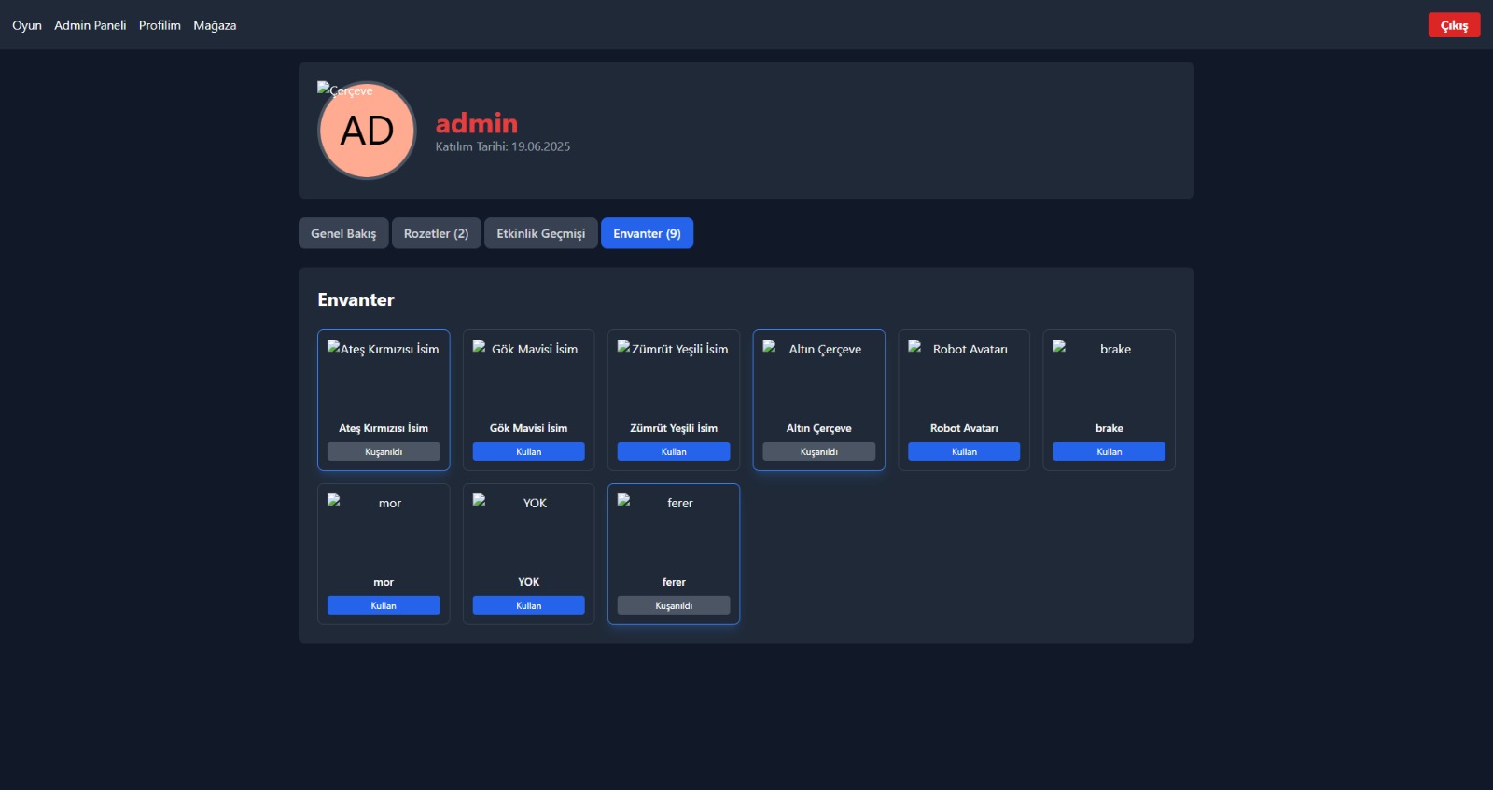This screenshot has height=790, width=1493.
Task: Click Kullan under Gök Mavisi İsim
Action: pyautogui.click(x=528, y=451)
